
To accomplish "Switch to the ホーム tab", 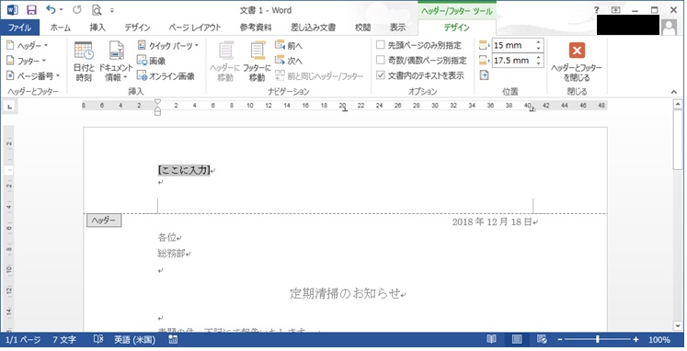I will click(x=61, y=28).
